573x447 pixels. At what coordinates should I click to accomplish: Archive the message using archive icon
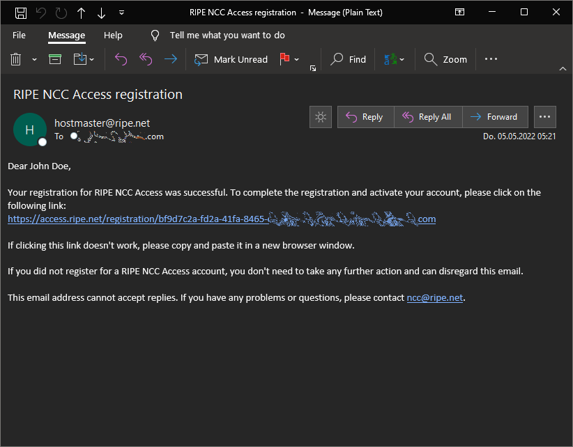pyautogui.click(x=55, y=58)
